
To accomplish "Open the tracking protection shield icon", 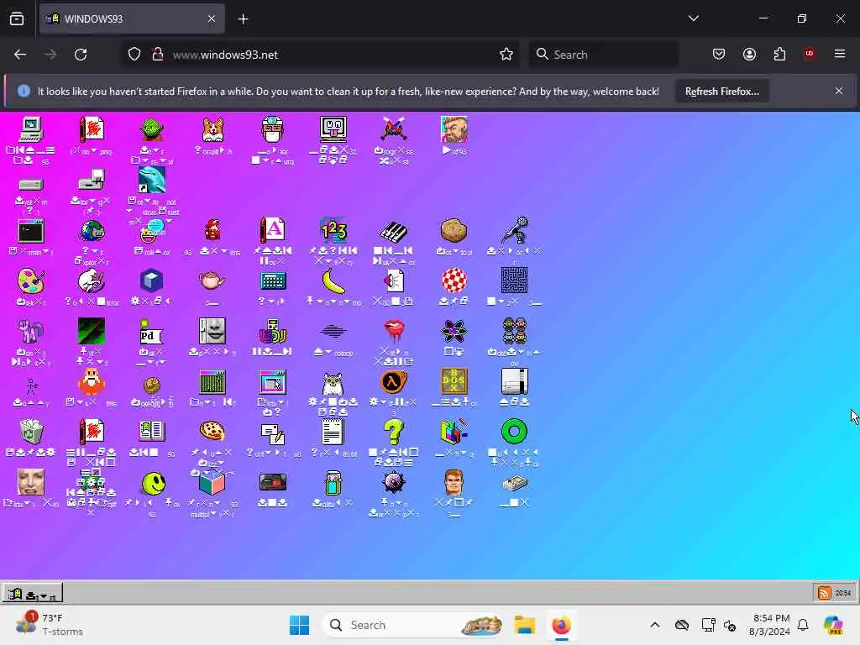I will [134, 55].
